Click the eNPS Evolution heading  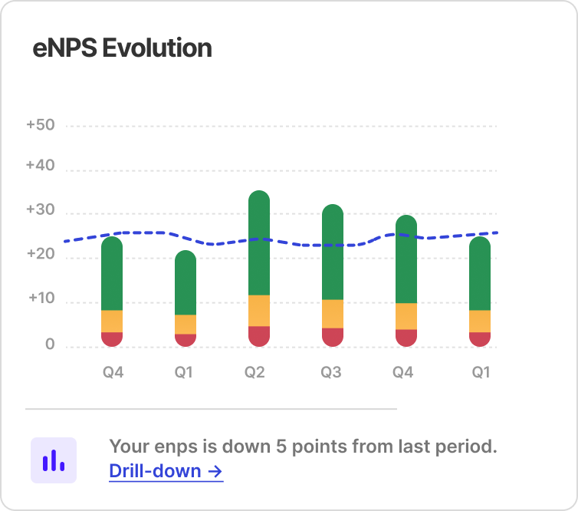(x=123, y=48)
